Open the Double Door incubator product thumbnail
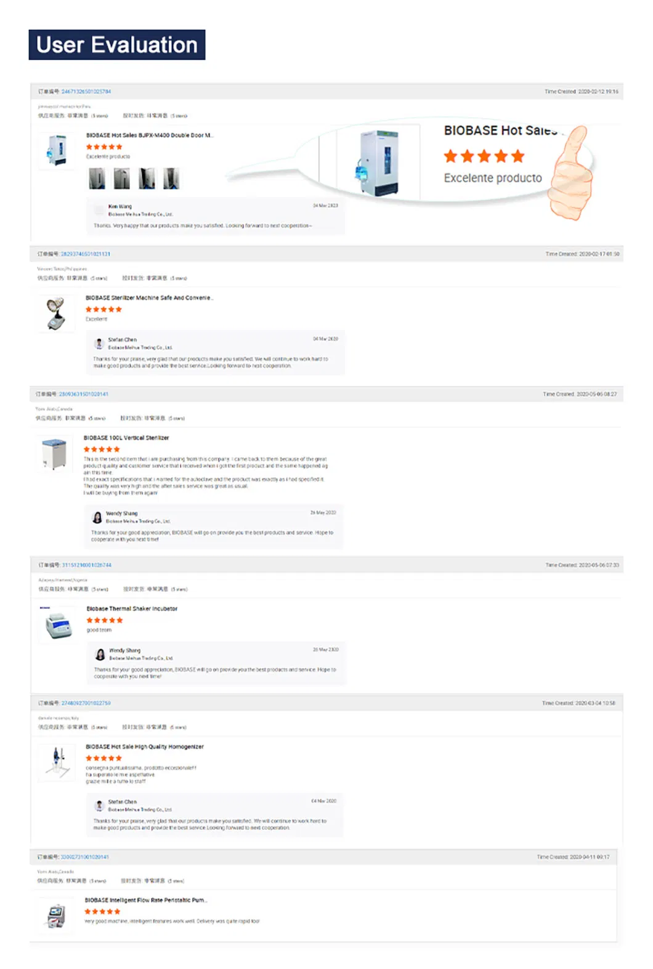 tap(57, 150)
